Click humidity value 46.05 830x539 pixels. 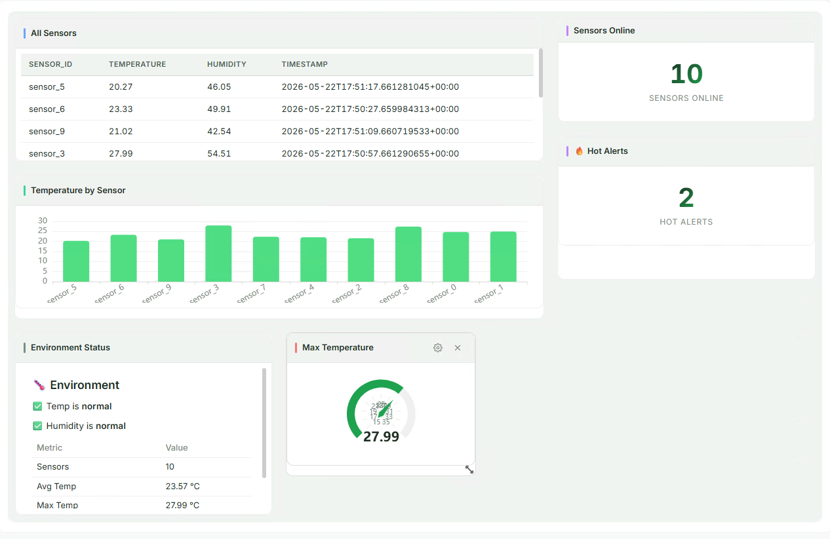pos(219,86)
